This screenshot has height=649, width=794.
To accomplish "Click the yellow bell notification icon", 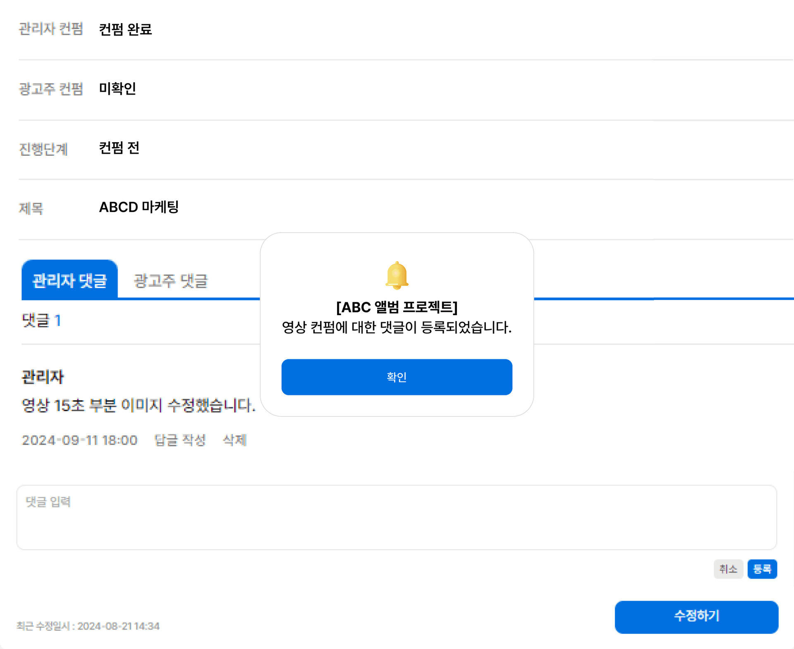I will click(397, 275).
